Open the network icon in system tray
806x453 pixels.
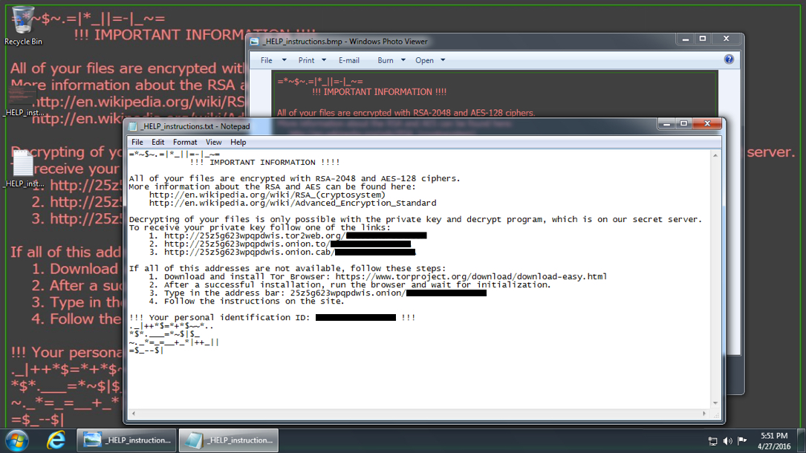[713, 441]
